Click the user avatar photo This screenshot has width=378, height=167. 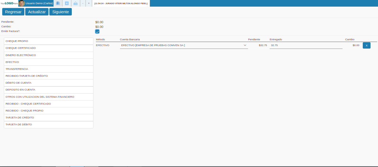tap(22, 3)
